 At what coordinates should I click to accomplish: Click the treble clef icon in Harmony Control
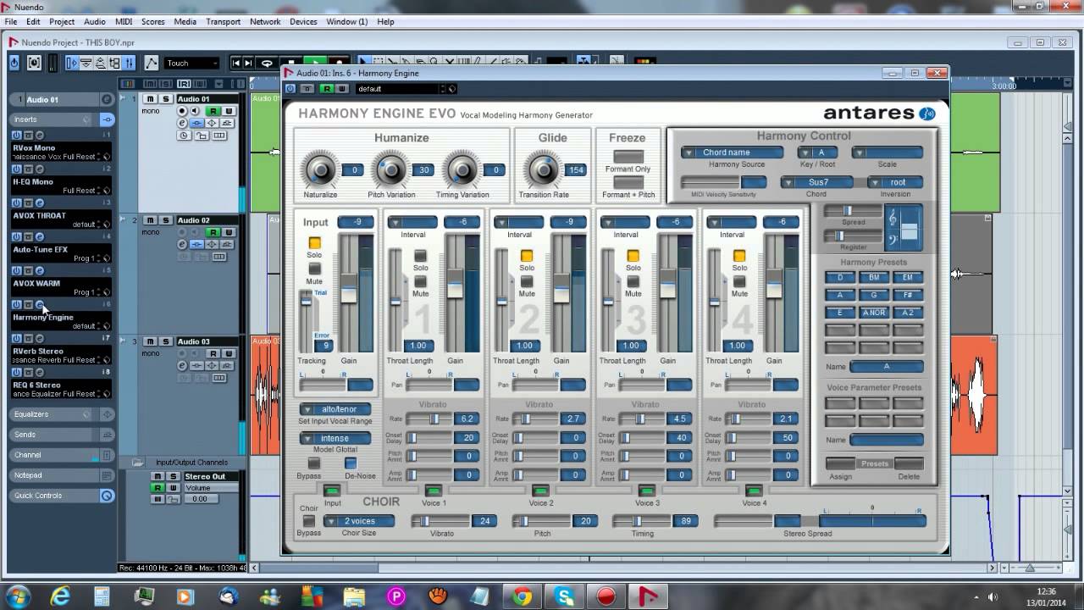click(892, 219)
